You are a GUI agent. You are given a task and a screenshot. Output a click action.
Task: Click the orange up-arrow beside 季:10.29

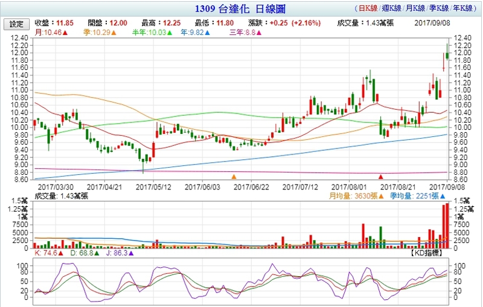[114, 33]
